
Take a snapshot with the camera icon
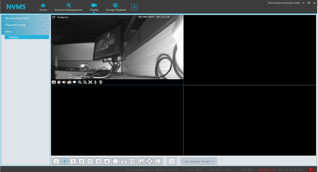point(69,82)
